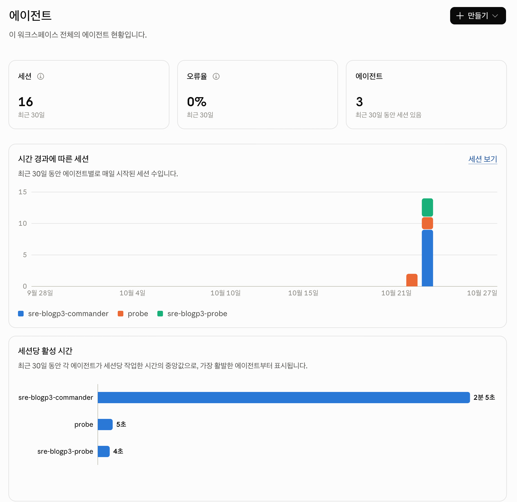Click the blue sre-blogp3-commander legend swatch

tap(21, 314)
